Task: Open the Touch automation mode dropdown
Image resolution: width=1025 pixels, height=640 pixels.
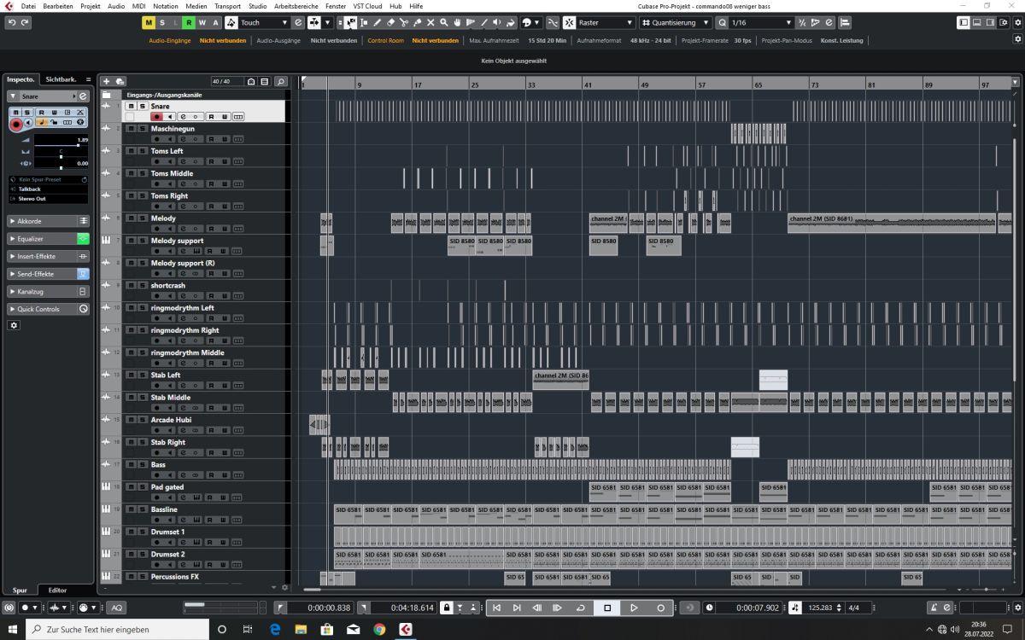Action: pyautogui.click(x=264, y=22)
